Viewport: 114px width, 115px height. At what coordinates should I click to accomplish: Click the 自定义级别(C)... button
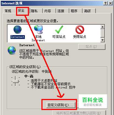coord(61,105)
